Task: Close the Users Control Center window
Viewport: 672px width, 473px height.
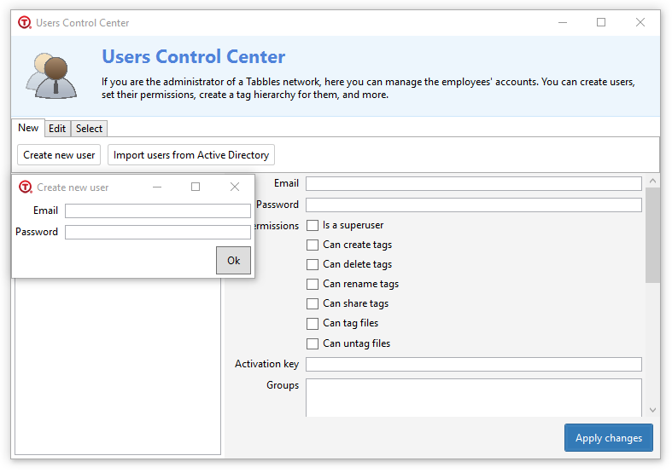Action: pyautogui.click(x=640, y=22)
